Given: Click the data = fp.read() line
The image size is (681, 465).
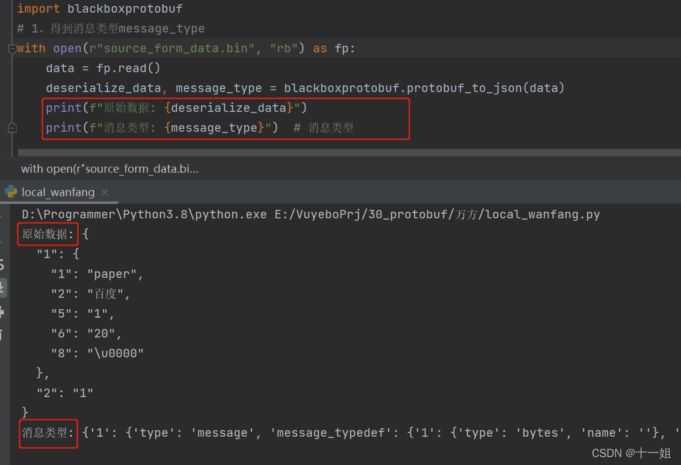Looking at the screenshot, I should (x=103, y=68).
